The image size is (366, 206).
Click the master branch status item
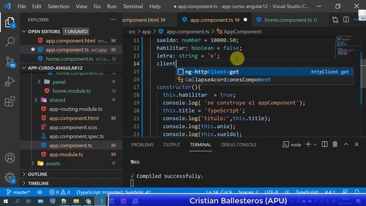coord(18,192)
